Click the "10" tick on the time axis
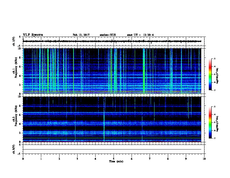 coord(204,159)
